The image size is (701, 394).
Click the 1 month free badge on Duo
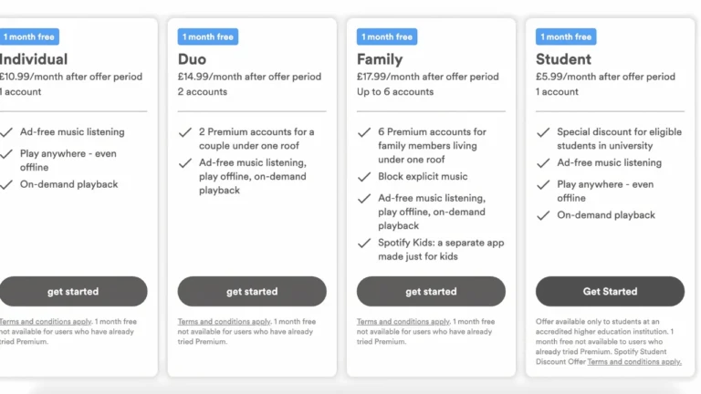(x=208, y=37)
